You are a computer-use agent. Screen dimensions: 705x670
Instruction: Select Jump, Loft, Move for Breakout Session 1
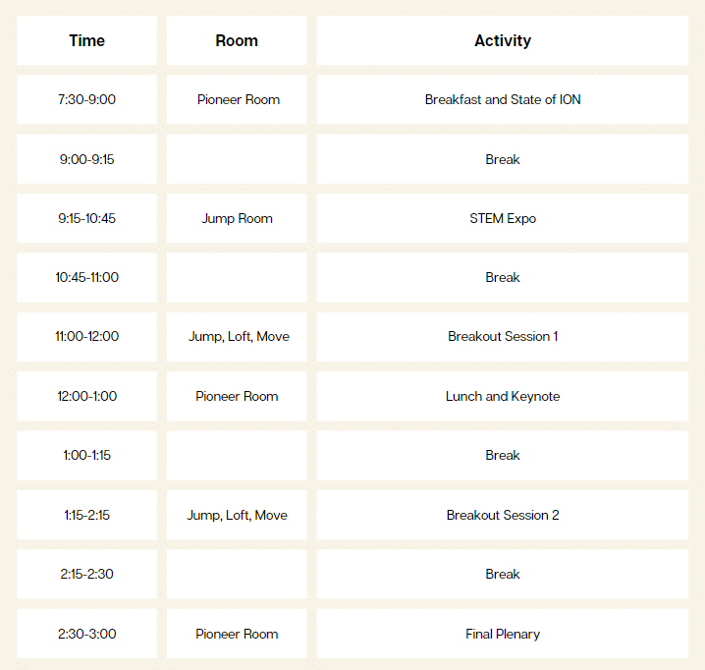[x=237, y=337]
